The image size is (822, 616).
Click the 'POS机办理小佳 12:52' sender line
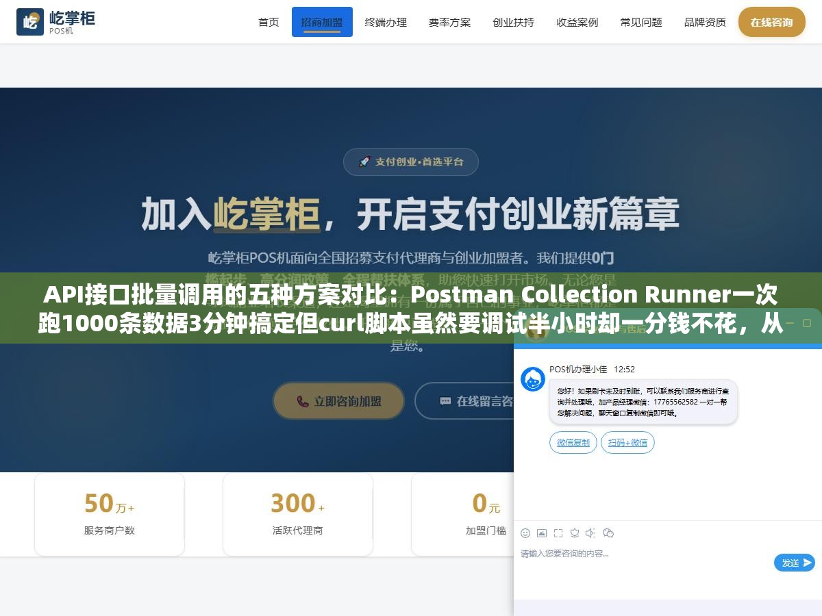[592, 370]
